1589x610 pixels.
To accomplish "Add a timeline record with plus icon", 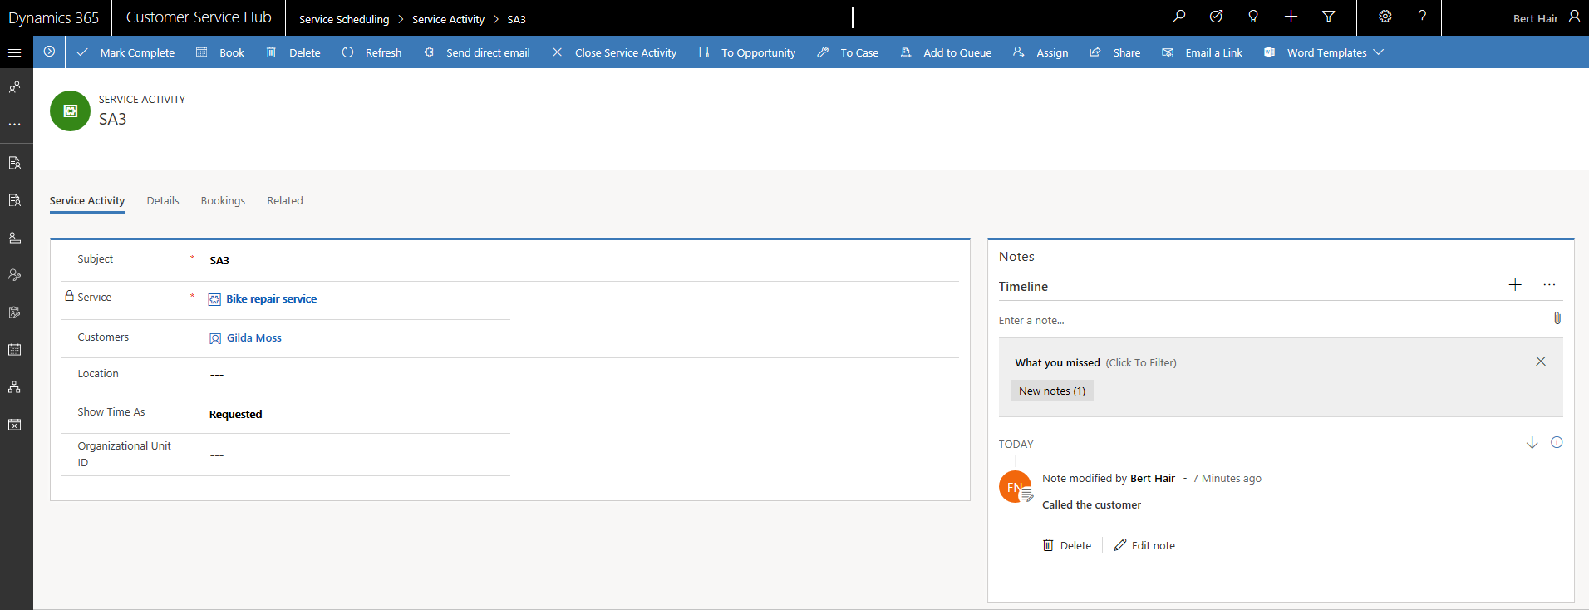I will (x=1515, y=285).
